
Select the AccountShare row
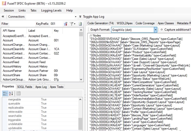click(x=40, y=75)
